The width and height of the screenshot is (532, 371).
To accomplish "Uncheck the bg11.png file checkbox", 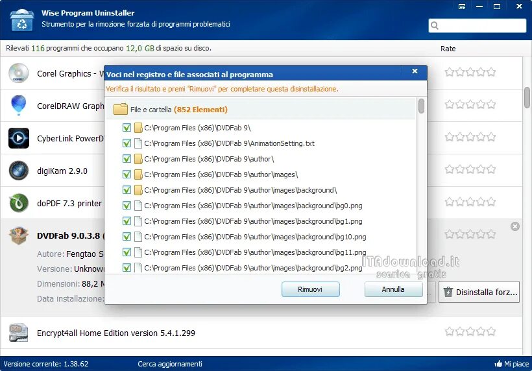I will 127,252.
